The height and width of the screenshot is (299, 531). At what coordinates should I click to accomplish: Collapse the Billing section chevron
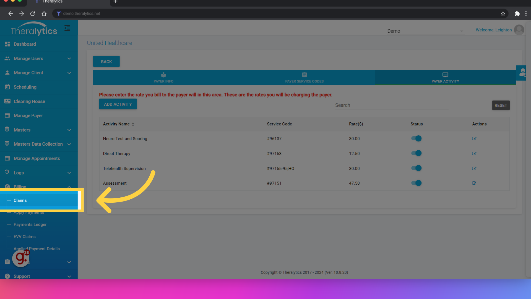coord(69,187)
